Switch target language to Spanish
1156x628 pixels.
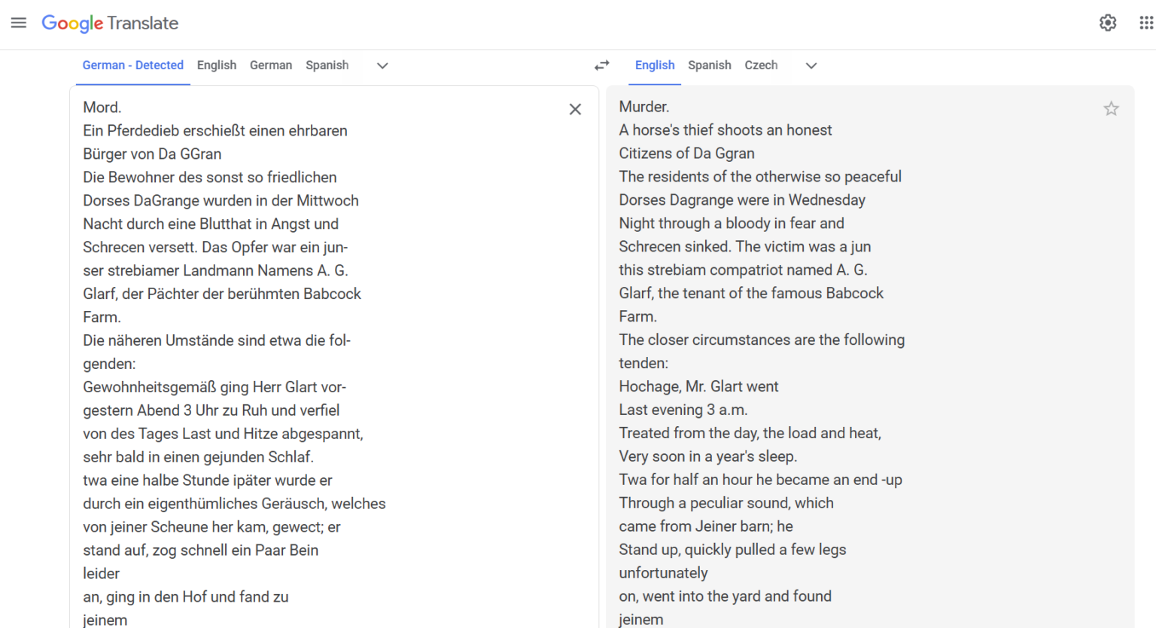coord(710,66)
